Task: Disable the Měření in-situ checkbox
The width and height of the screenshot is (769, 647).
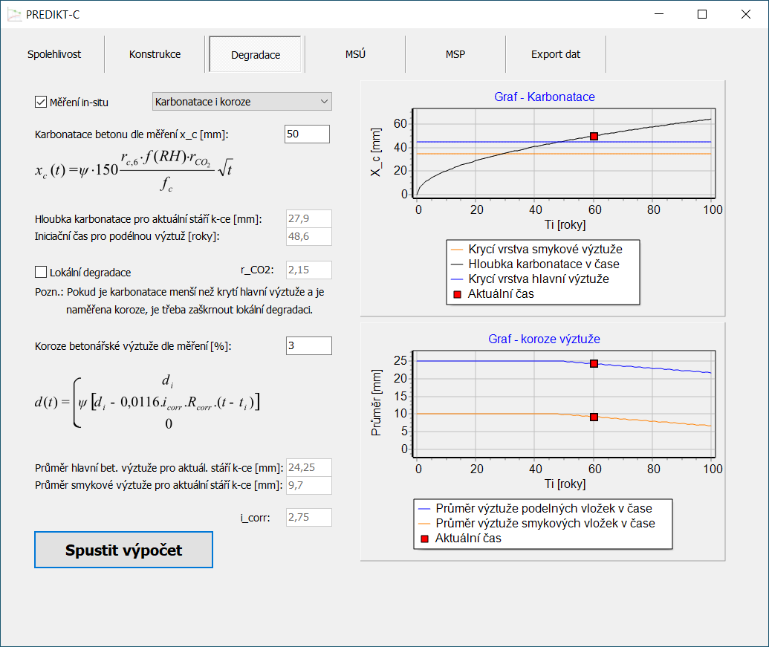Action: (41, 102)
